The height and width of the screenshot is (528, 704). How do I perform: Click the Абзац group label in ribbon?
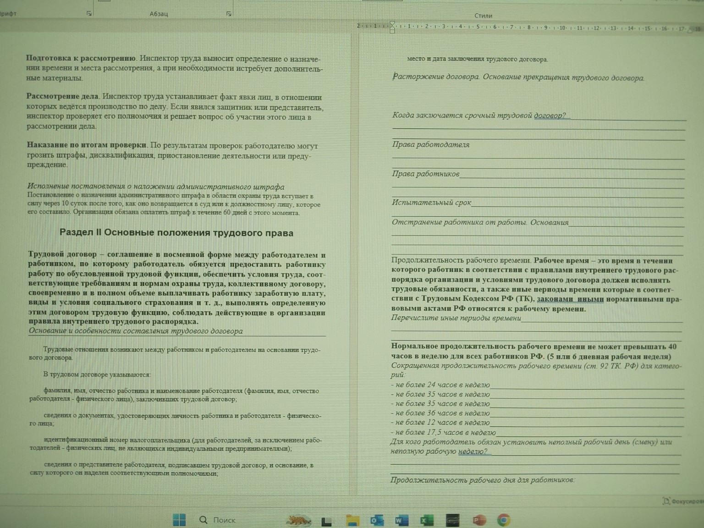tap(159, 14)
